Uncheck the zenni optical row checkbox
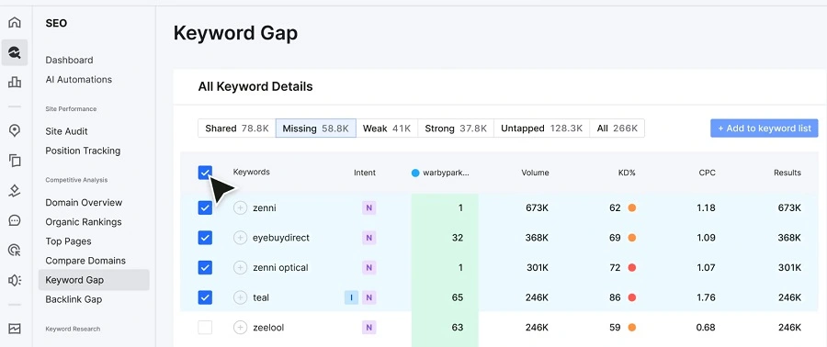Image resolution: width=827 pixels, height=347 pixels. tap(205, 267)
